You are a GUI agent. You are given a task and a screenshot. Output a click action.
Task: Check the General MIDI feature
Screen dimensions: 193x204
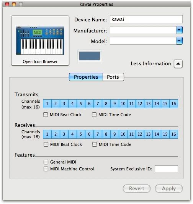click(x=46, y=162)
